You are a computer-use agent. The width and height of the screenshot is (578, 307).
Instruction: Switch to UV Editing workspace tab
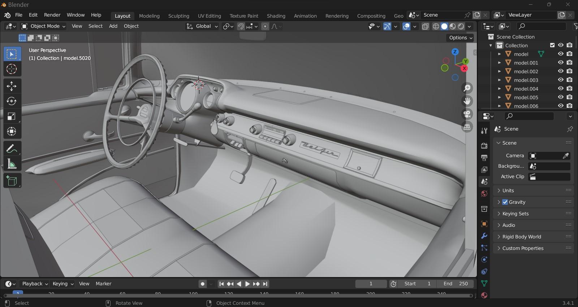(x=209, y=16)
